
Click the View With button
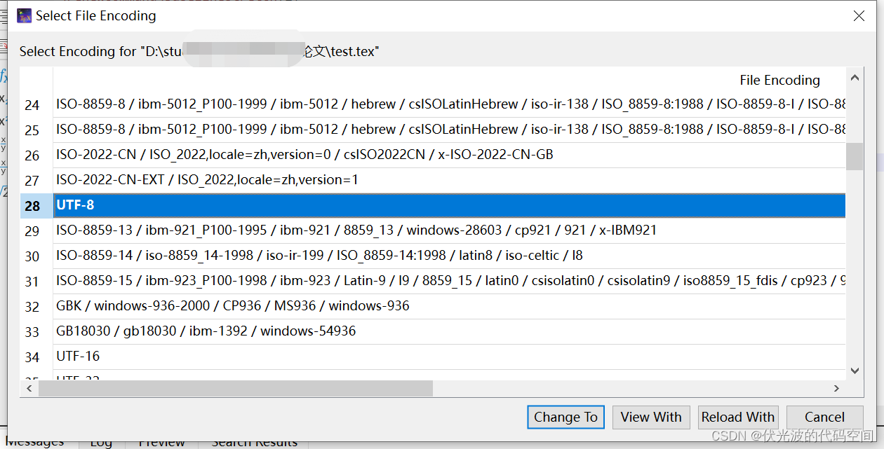[x=650, y=417]
